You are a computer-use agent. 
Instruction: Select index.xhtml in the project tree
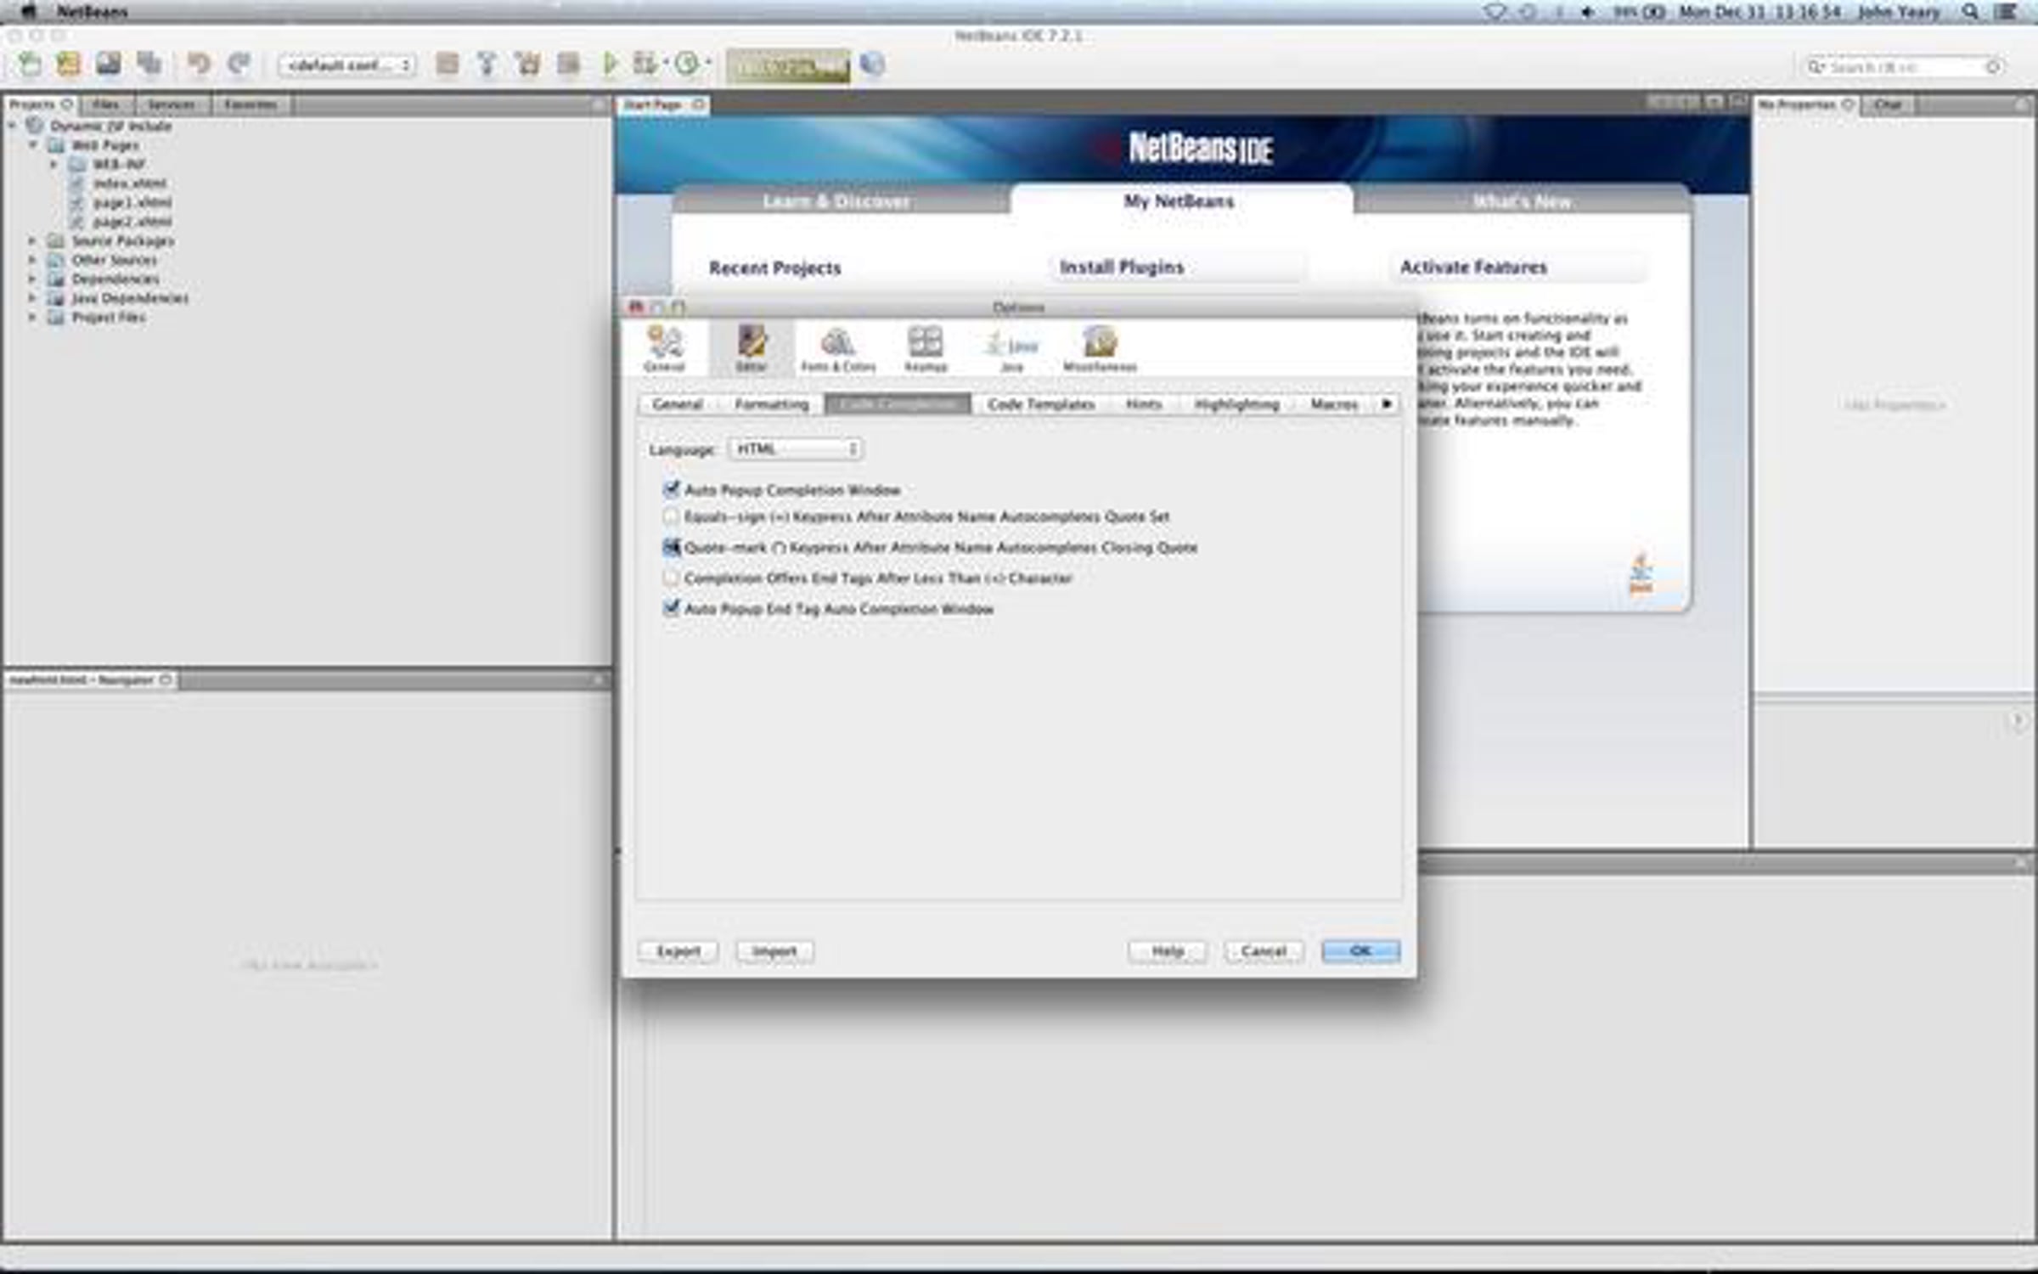[130, 183]
